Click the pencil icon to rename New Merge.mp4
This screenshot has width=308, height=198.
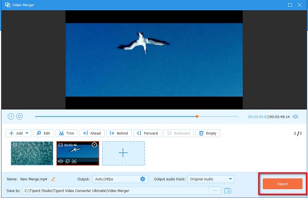[x=53, y=179]
